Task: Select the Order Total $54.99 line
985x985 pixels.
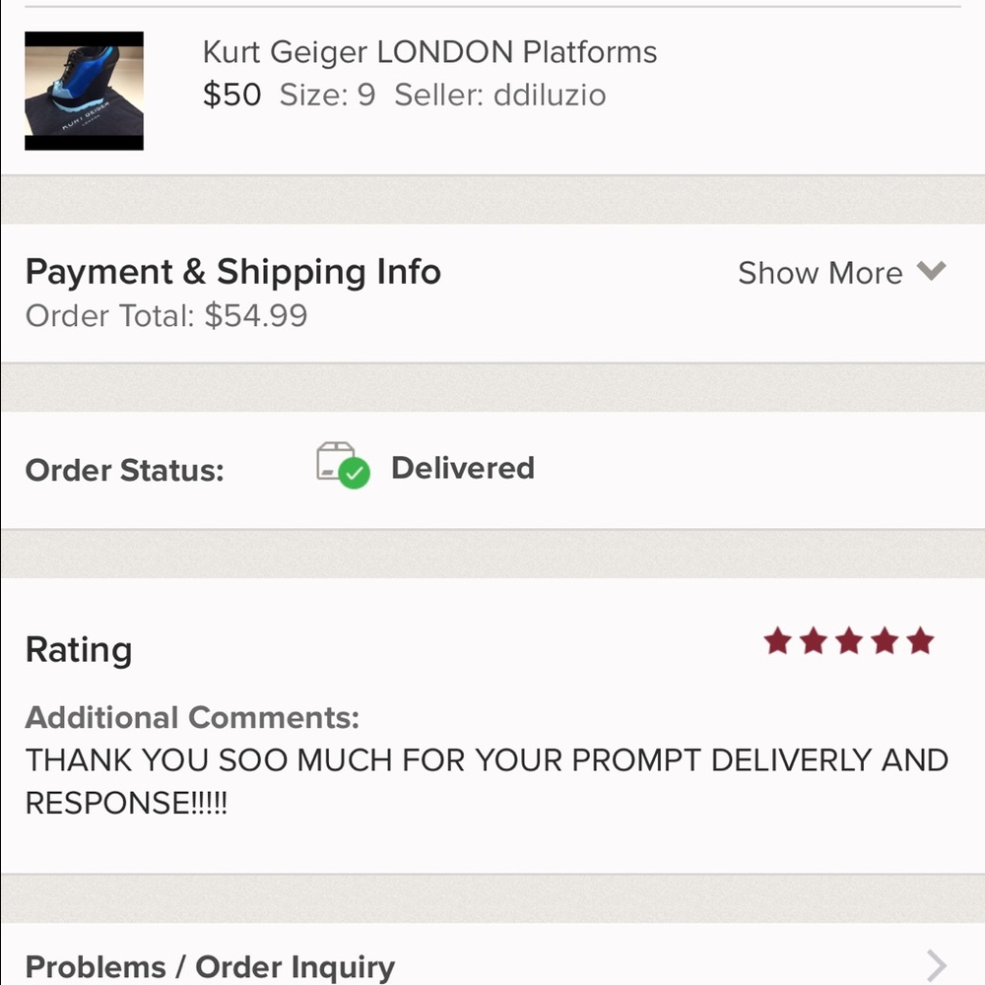Action: pyautogui.click(x=166, y=316)
